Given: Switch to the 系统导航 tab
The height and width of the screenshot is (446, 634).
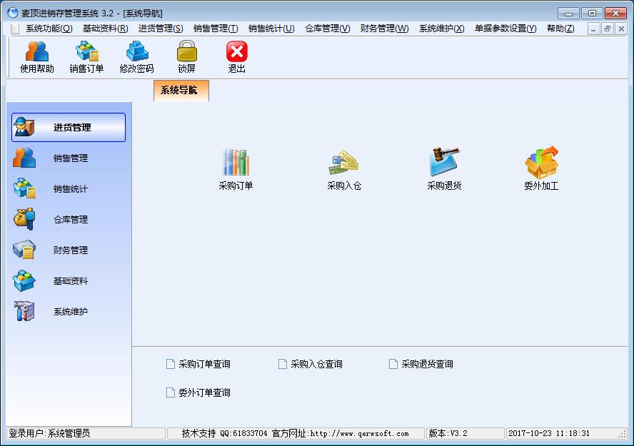Looking at the screenshot, I should click(181, 91).
